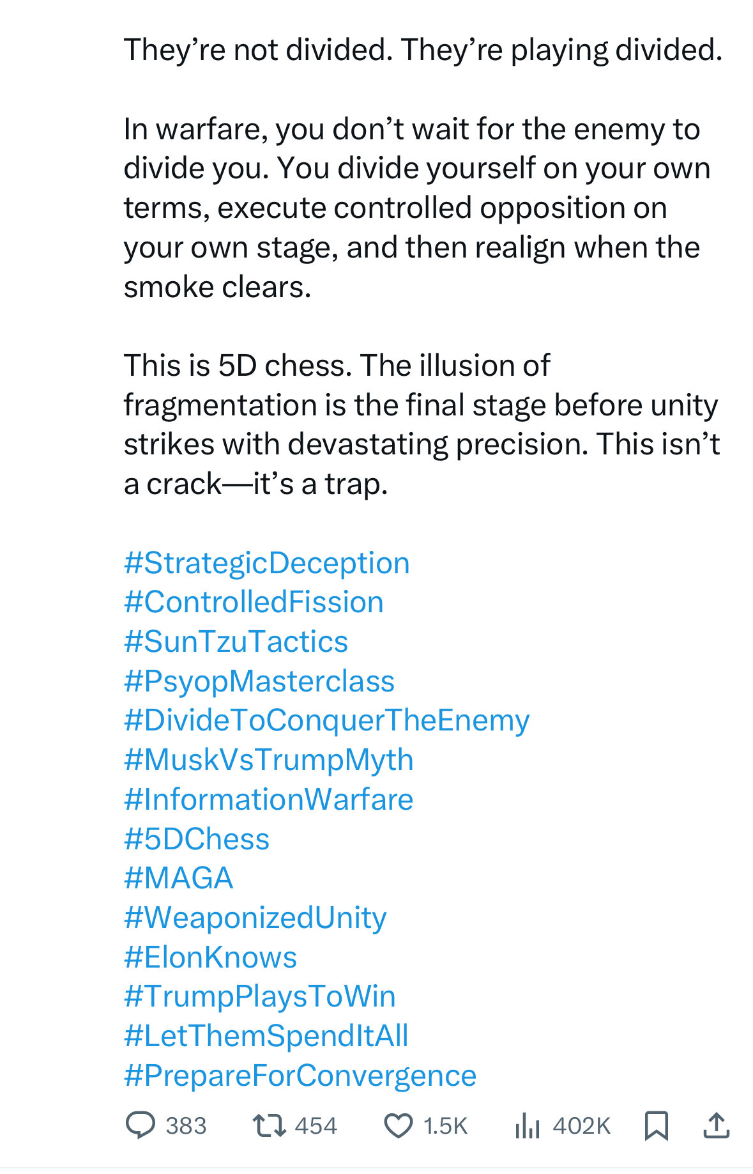Open the #LetThemSpendItAll hashtag
Viewport: 753px width, 1174px height.
266,1036
